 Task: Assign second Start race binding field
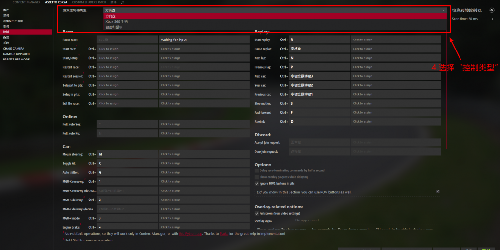pos(204,49)
